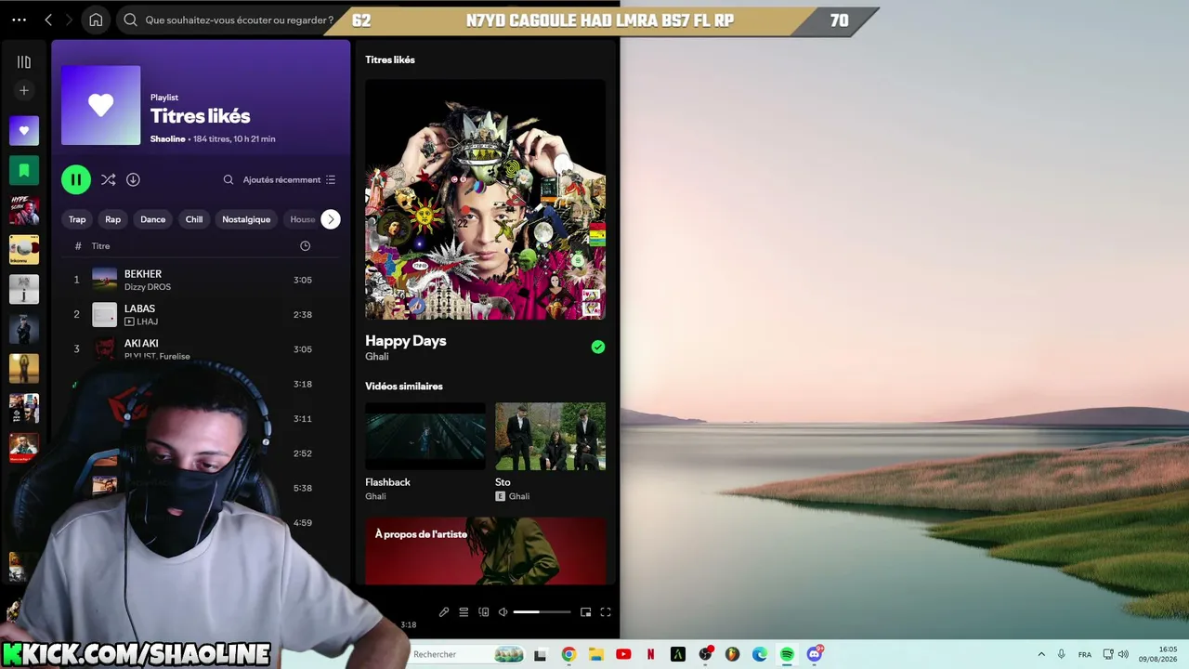Search within the Titres likés playlist
Viewport: 1189px width, 669px height.
point(229,179)
